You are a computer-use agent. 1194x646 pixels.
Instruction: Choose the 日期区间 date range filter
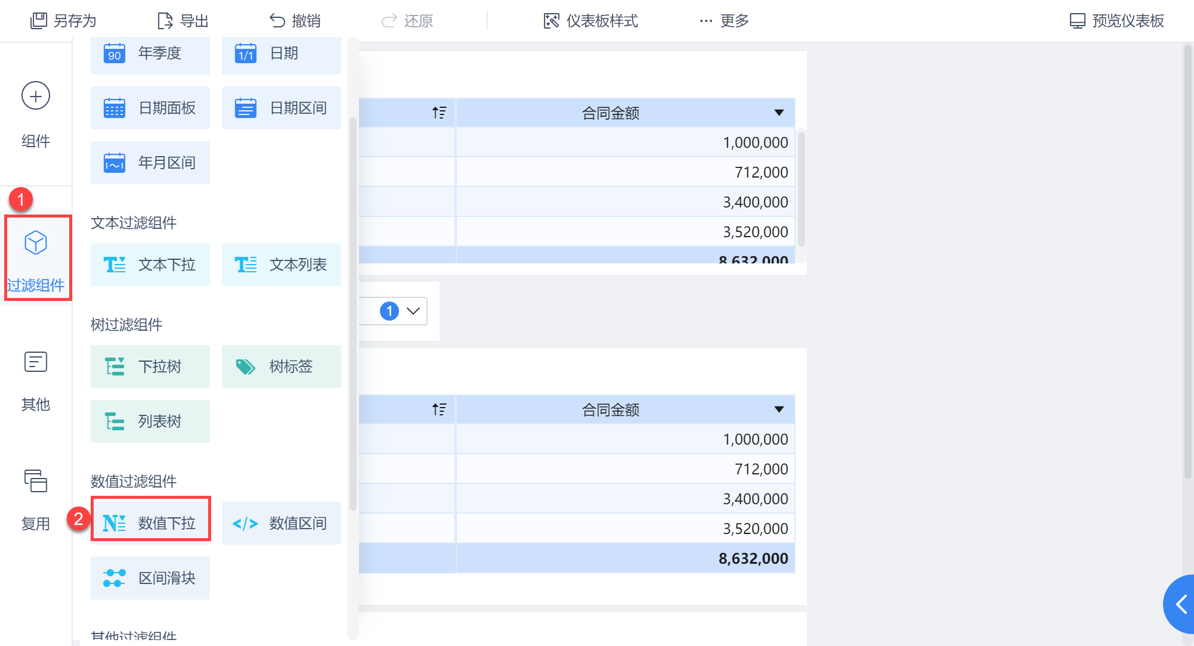pos(280,108)
